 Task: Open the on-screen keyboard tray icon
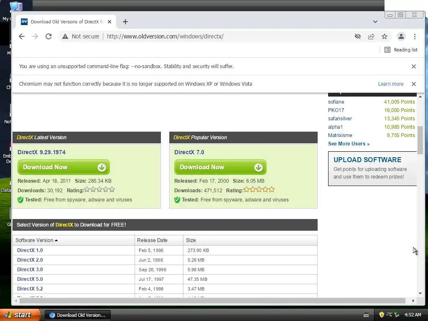(x=366, y=315)
